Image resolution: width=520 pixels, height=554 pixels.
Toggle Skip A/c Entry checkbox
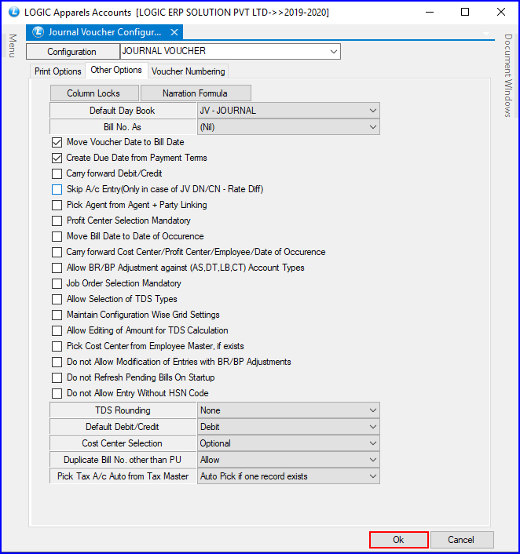coord(57,189)
